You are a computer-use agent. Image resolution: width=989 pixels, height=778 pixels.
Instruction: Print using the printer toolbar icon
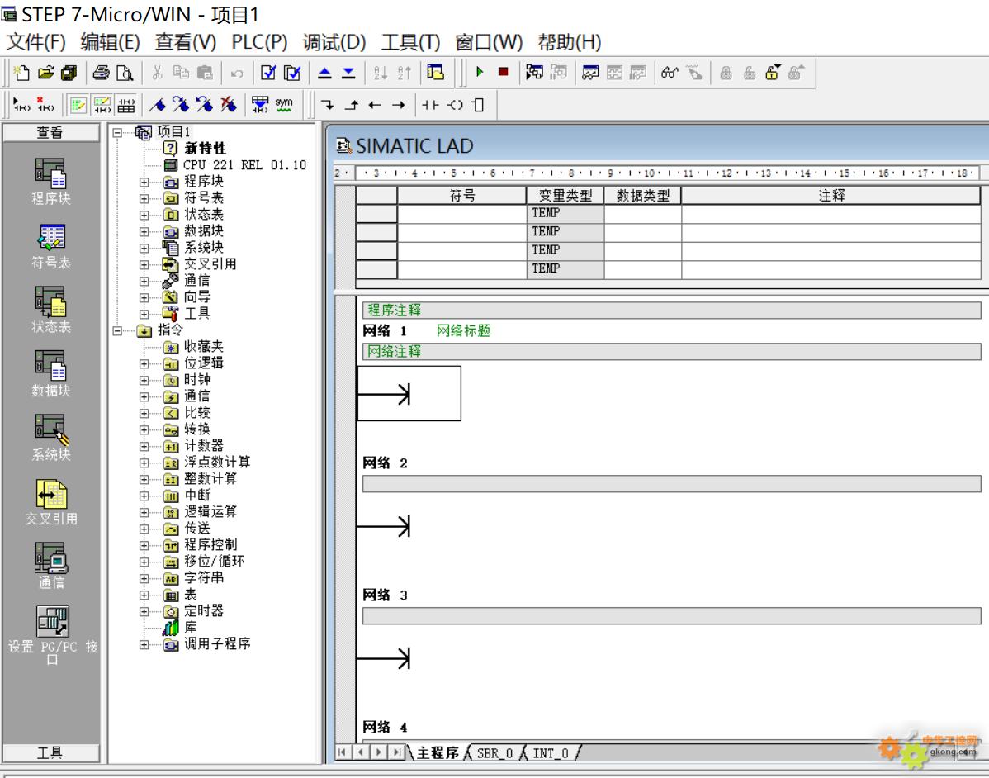point(101,73)
